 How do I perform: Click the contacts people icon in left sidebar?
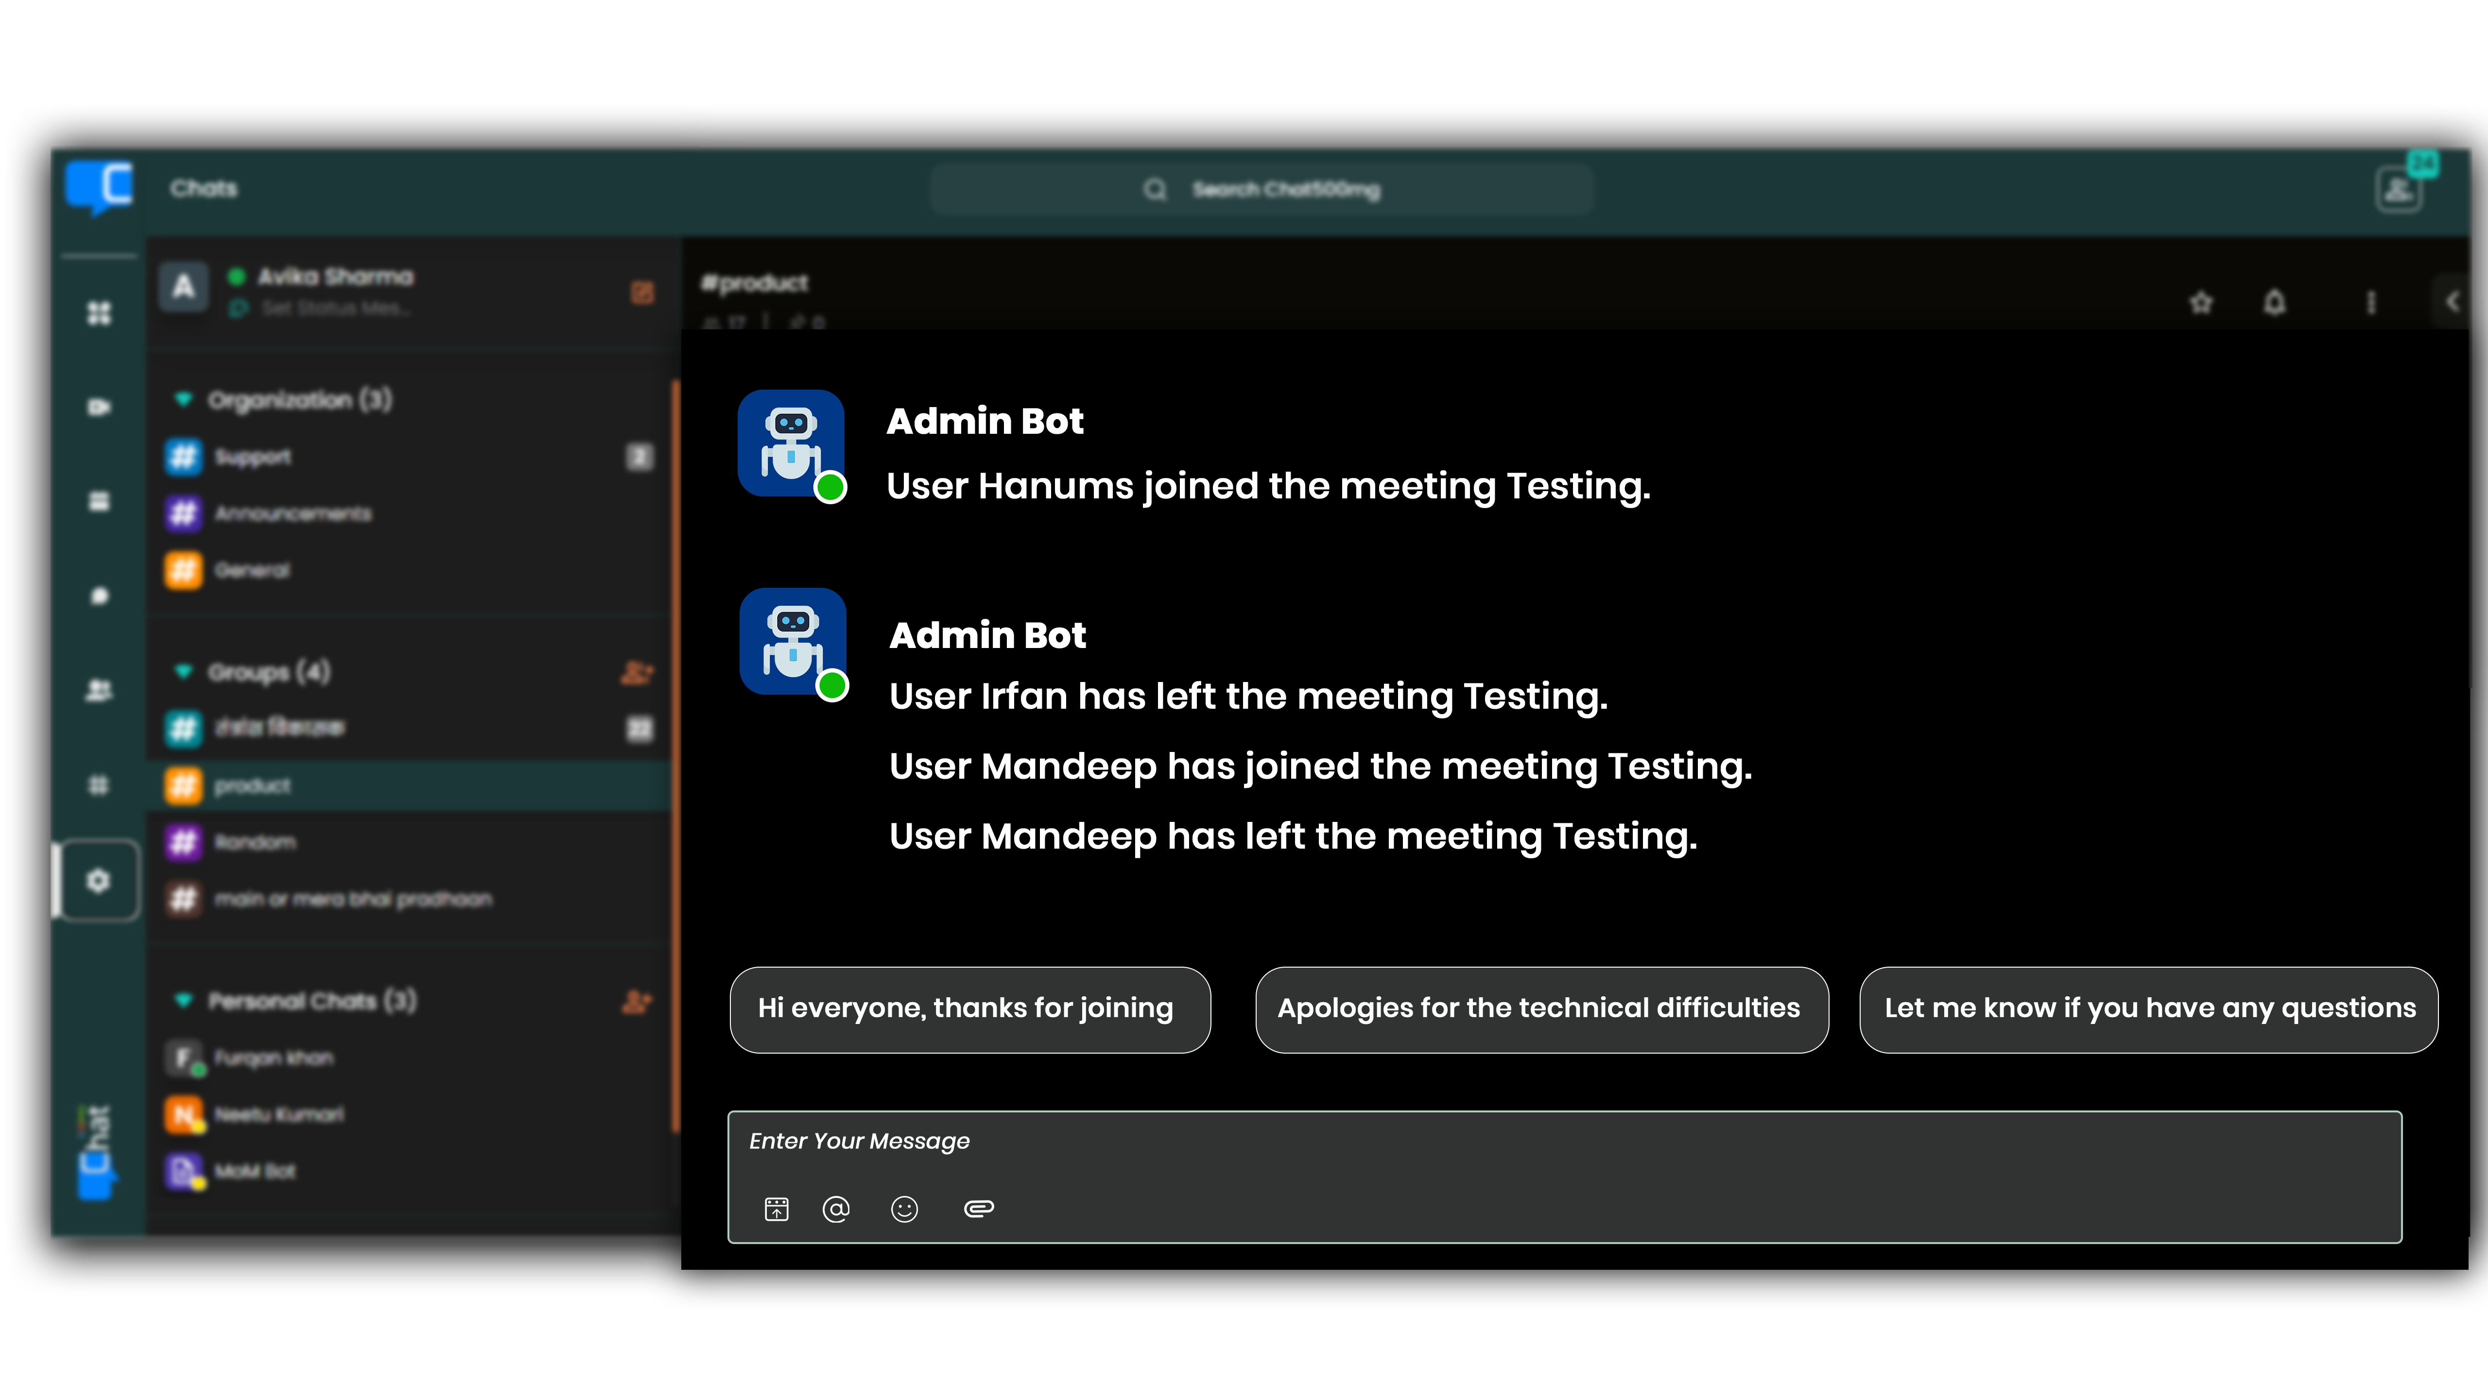coord(99,690)
